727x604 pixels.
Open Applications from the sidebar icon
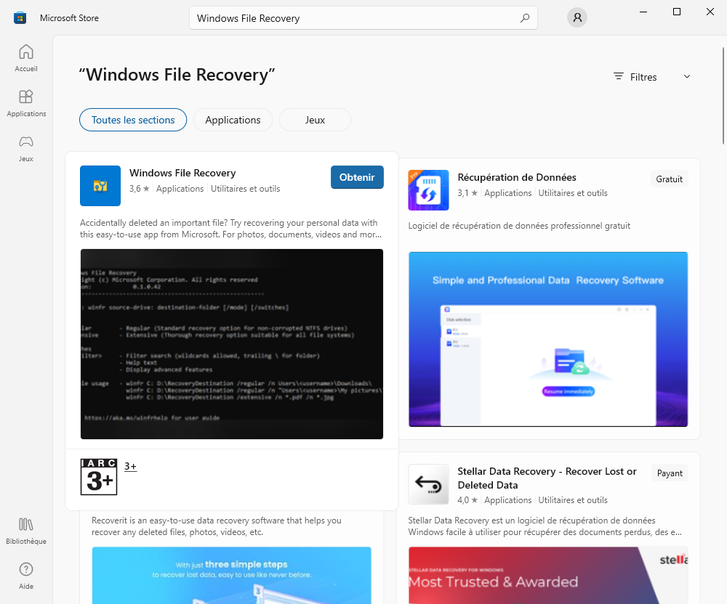point(26,103)
